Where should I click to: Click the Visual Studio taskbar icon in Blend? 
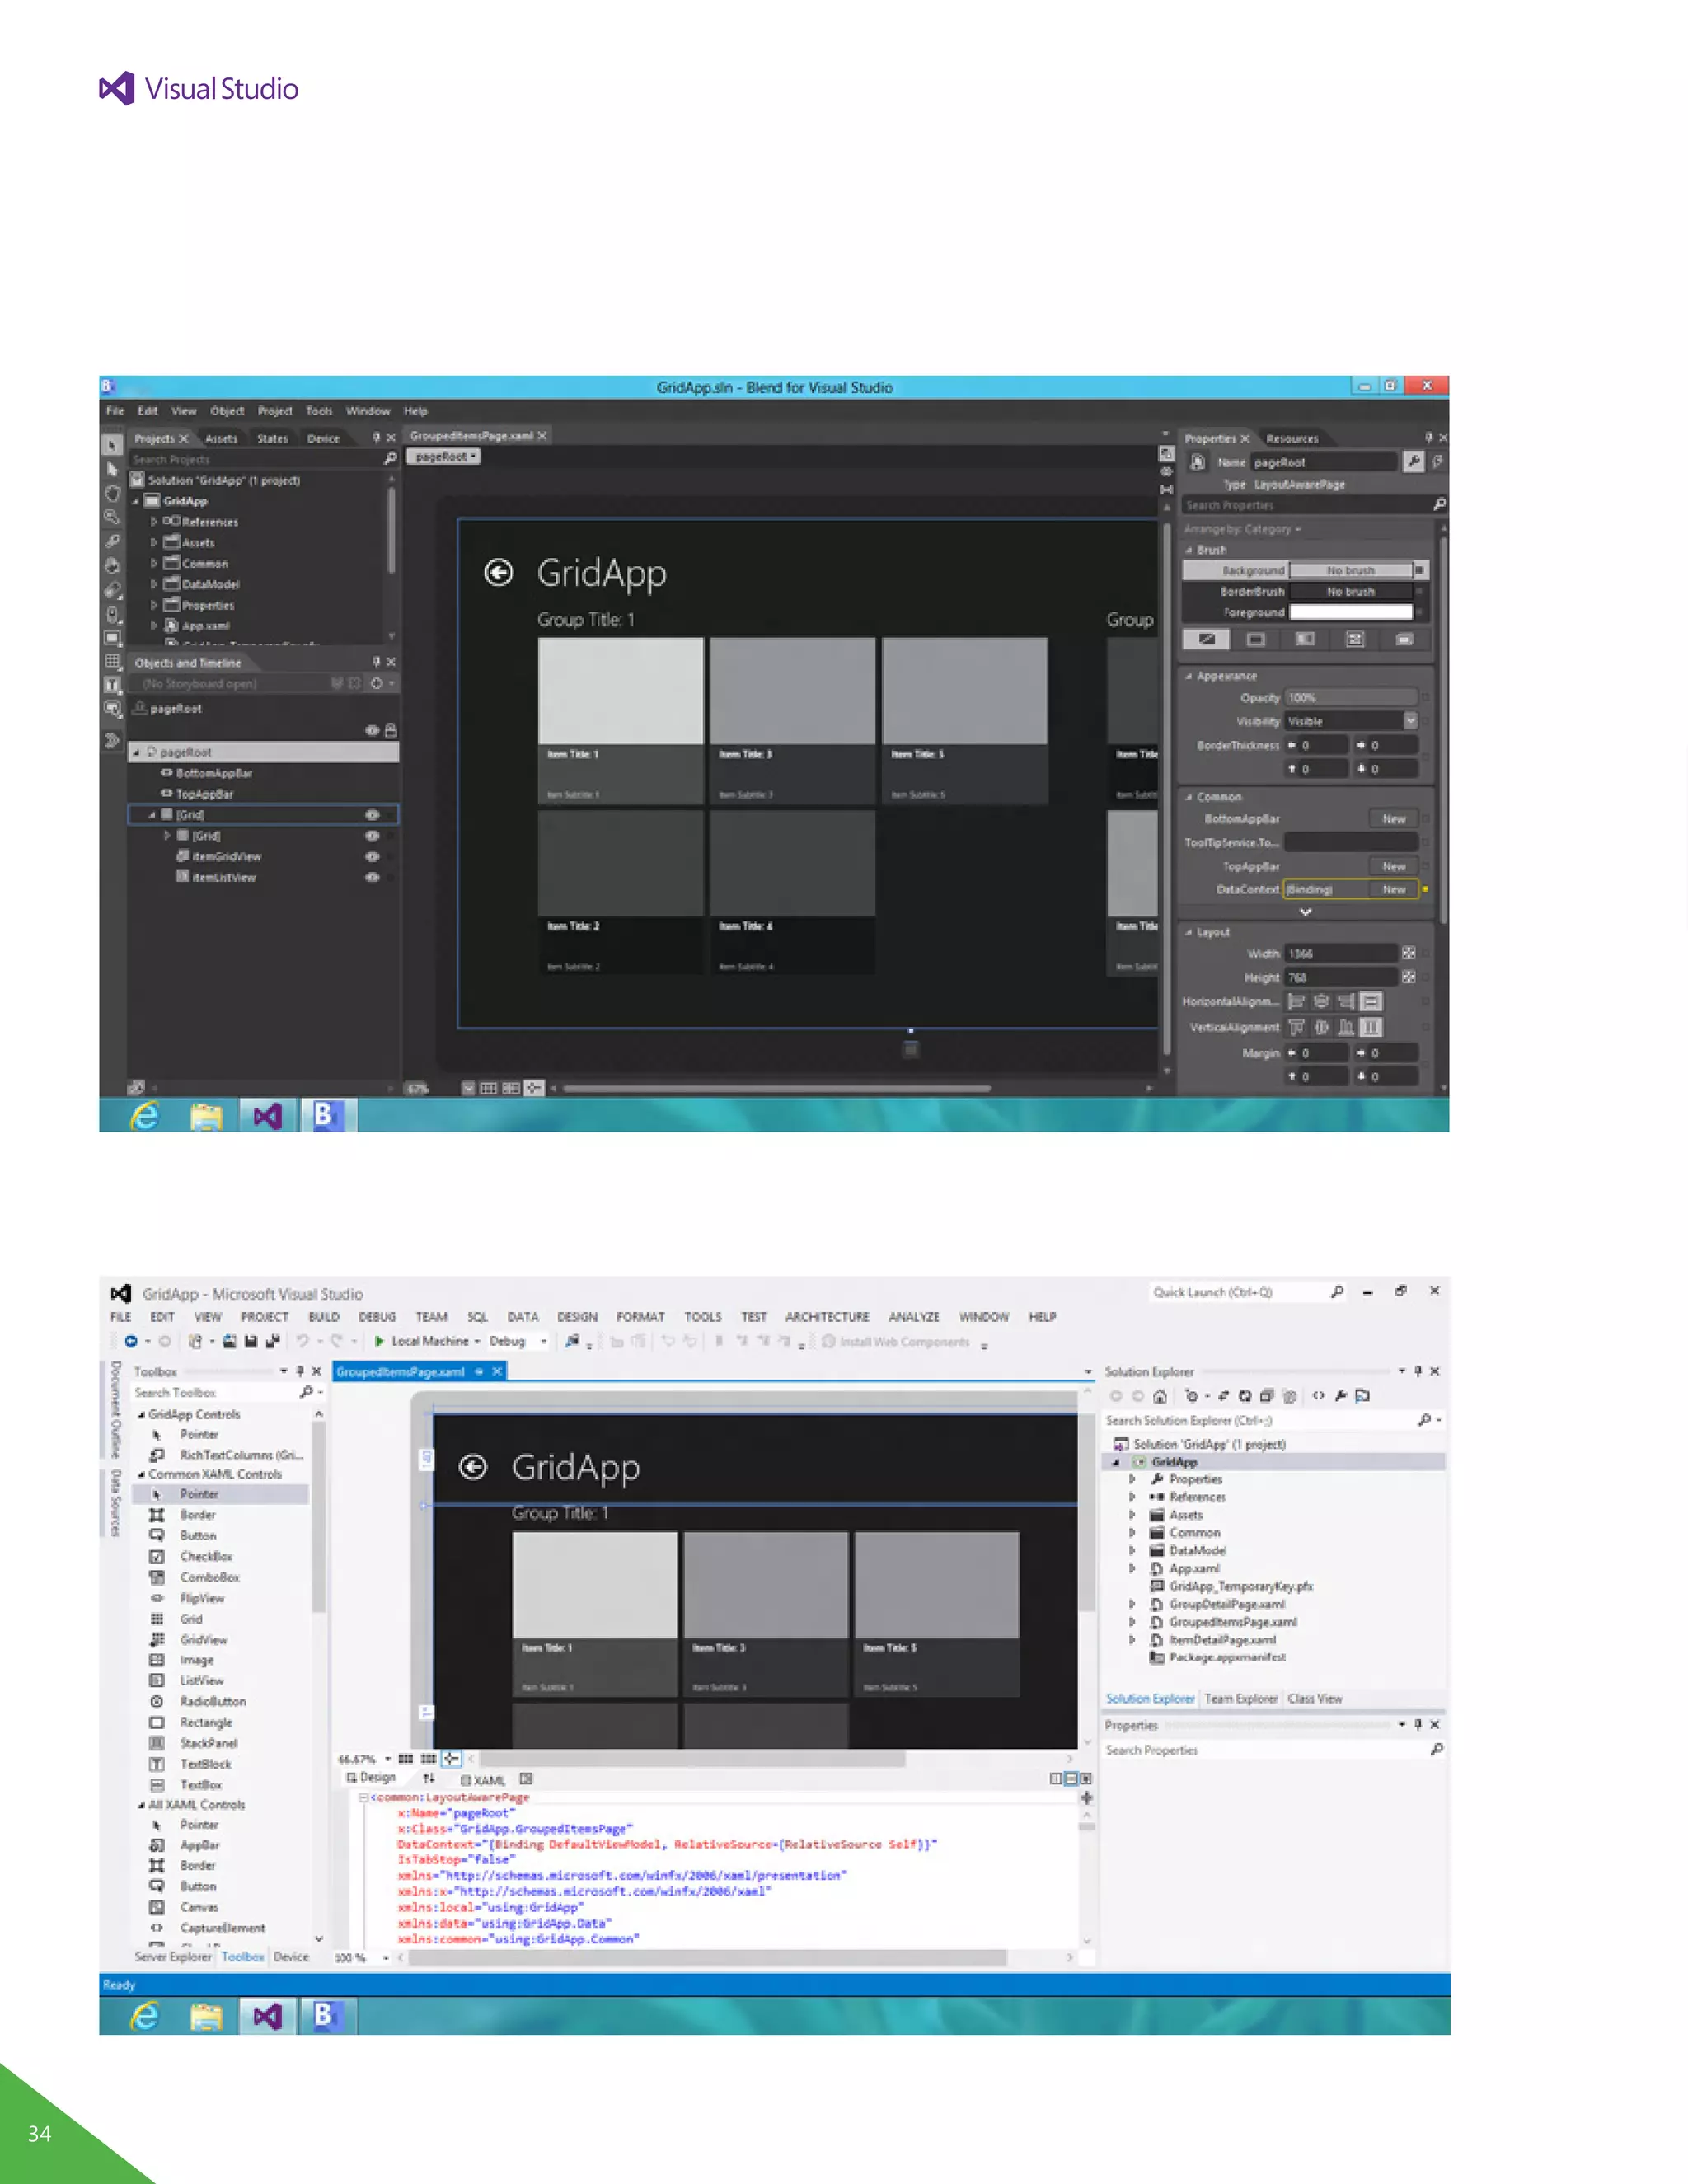(x=268, y=1116)
